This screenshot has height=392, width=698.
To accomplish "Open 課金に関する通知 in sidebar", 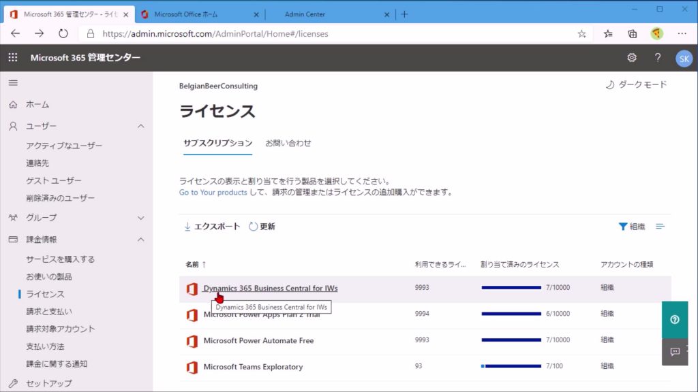I will 57,364.
